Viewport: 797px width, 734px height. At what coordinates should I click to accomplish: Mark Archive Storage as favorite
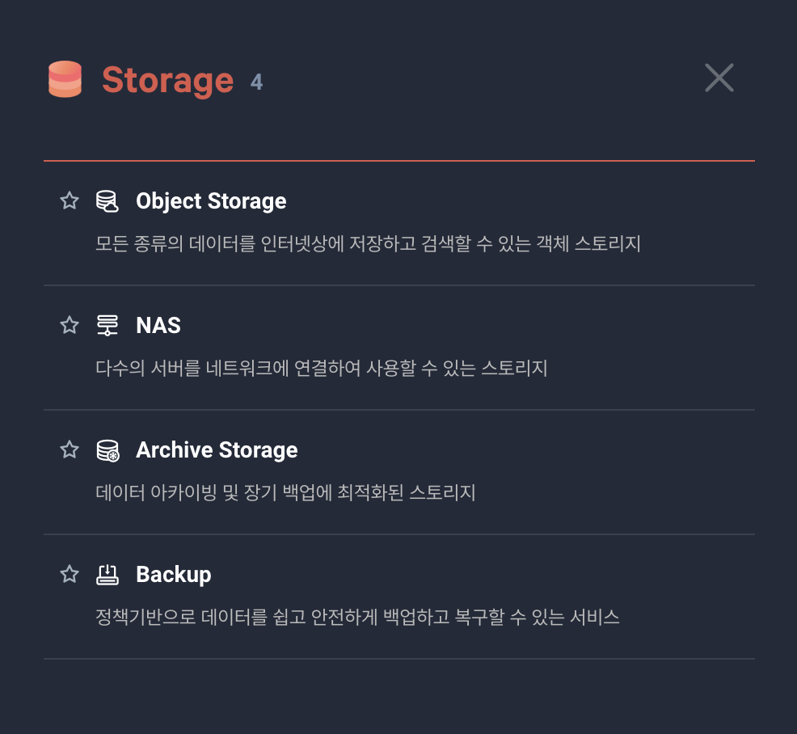(69, 450)
